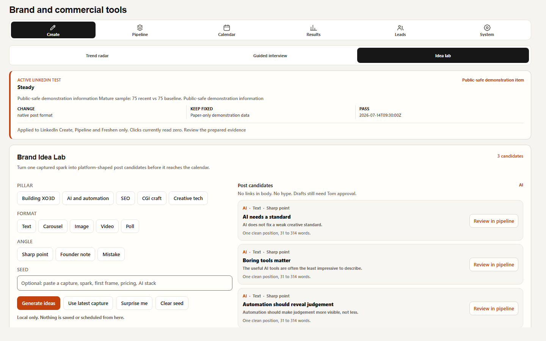Click the 'Steady' test status heading
Screen dimensions: 546x341
(26, 87)
